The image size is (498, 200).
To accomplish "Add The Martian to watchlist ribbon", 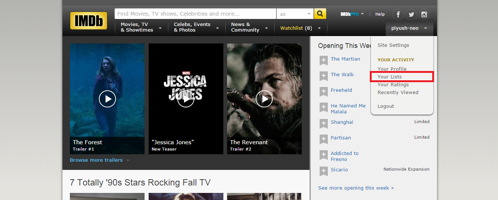I will 324,61.
